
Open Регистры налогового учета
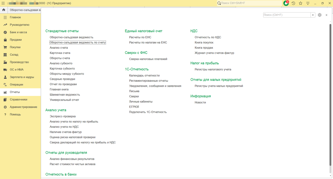[x=213, y=69]
